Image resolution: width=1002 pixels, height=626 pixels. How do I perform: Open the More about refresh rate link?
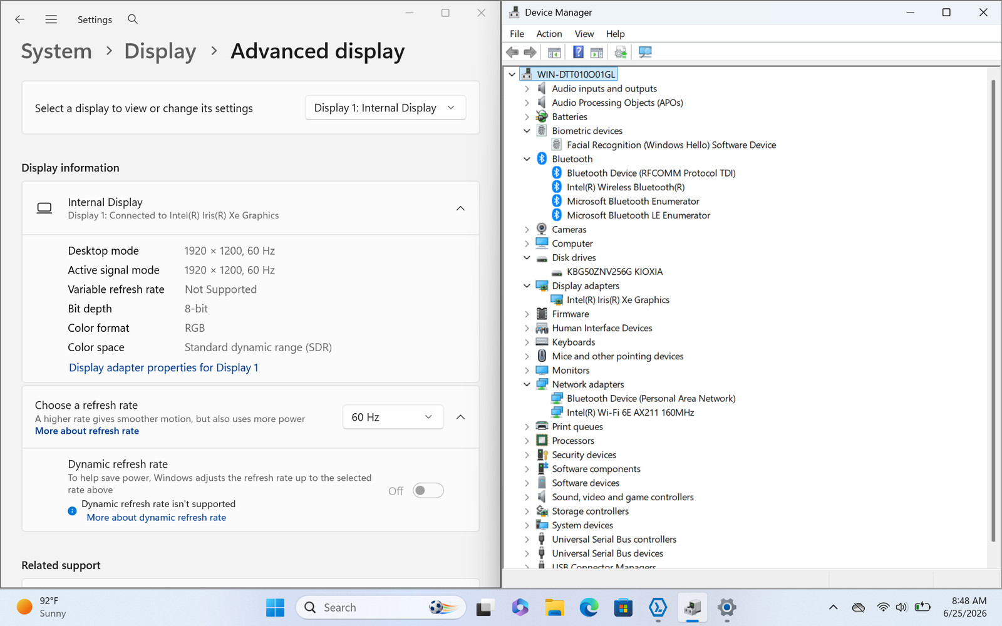coord(87,431)
